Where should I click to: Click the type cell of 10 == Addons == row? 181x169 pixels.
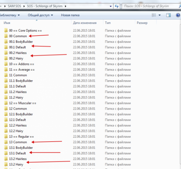pos(118,64)
